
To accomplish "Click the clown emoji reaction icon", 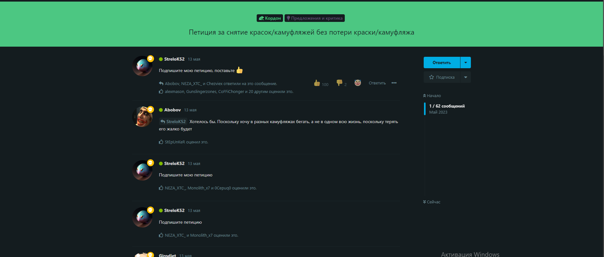I will click(358, 83).
